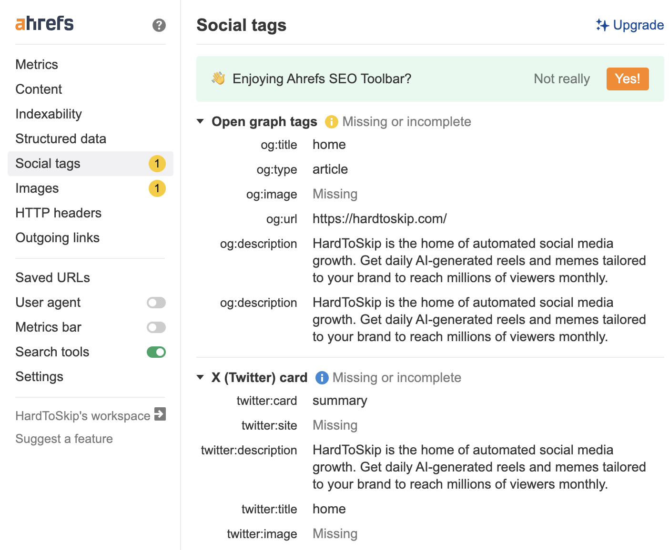Click the Ahrefs logo

pyautogui.click(x=44, y=23)
